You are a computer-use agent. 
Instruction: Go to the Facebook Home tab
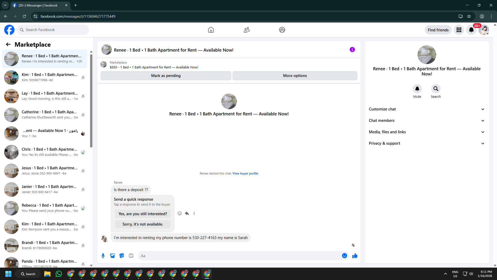coord(211,30)
